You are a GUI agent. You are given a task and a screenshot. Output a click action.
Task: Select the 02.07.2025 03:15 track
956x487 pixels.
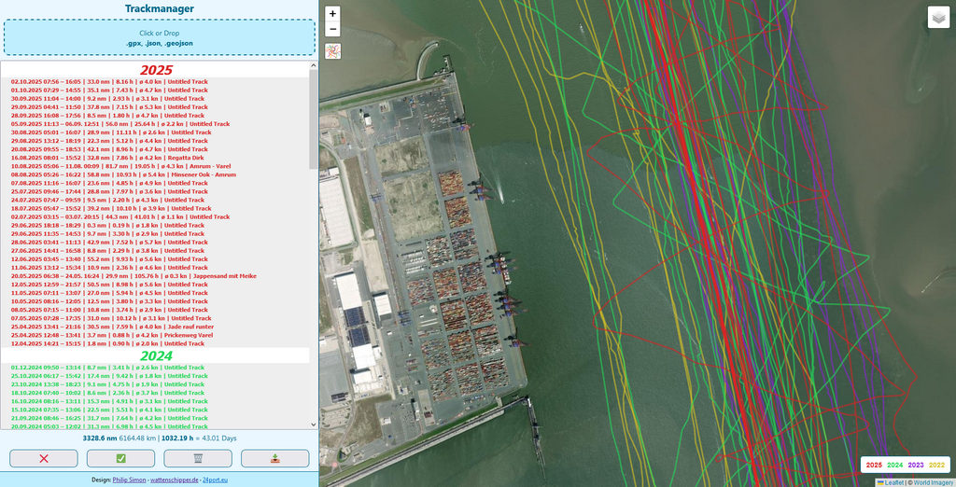coord(156,217)
